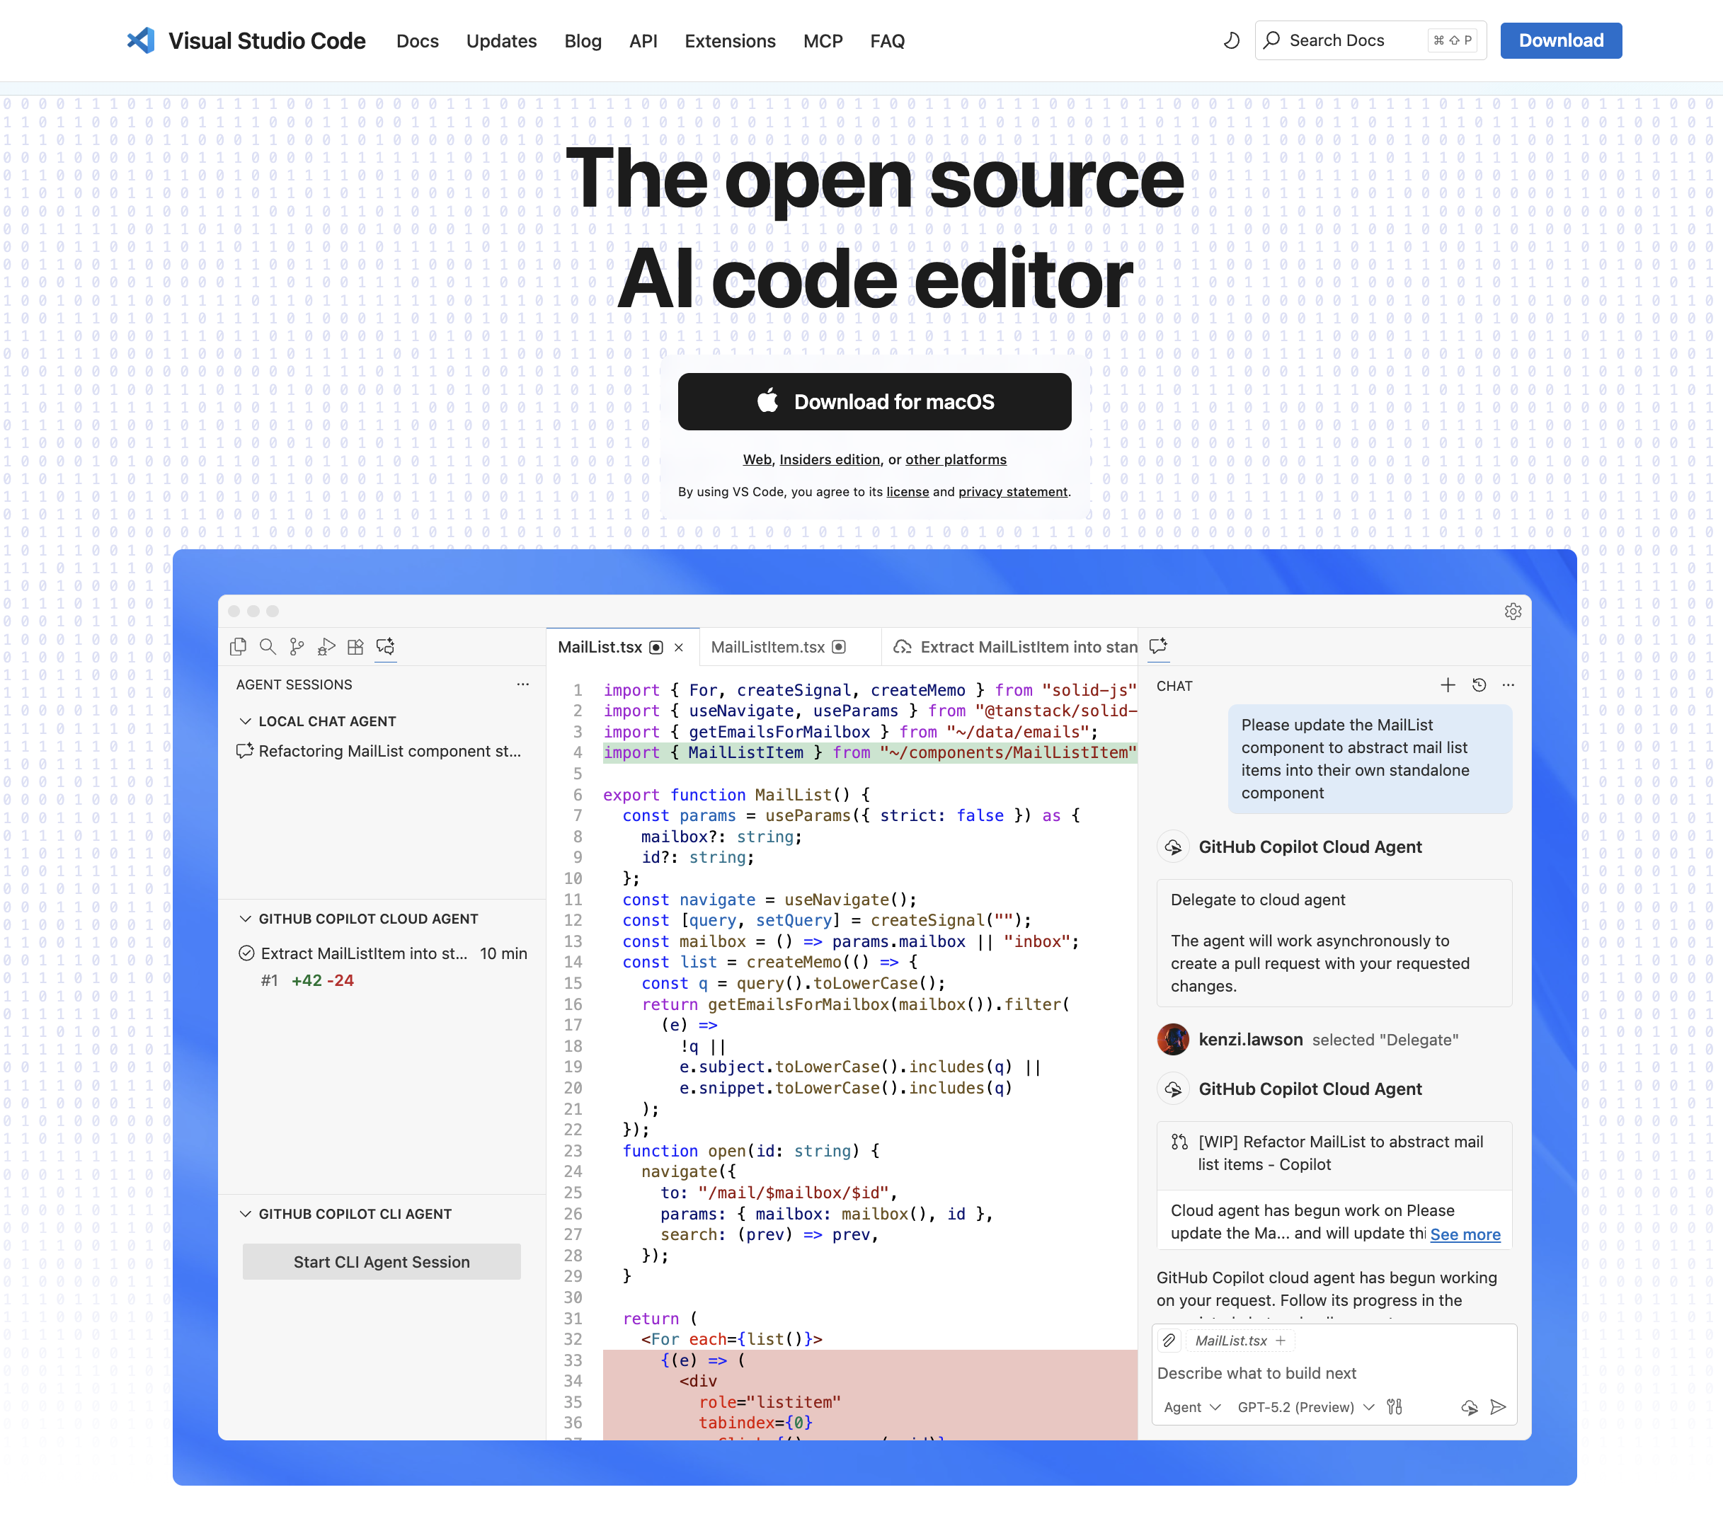Open the Blog menu item
The image size is (1723, 1526).
tap(583, 40)
